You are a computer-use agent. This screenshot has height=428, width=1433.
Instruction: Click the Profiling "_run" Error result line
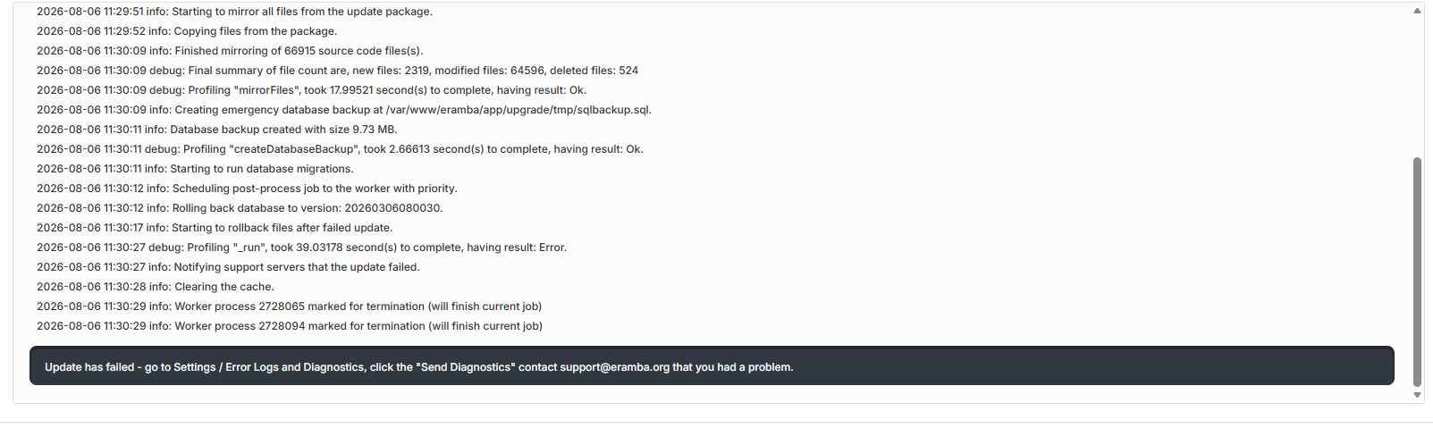[301, 248]
